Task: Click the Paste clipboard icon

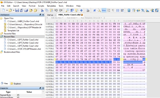Action: [51, 10]
